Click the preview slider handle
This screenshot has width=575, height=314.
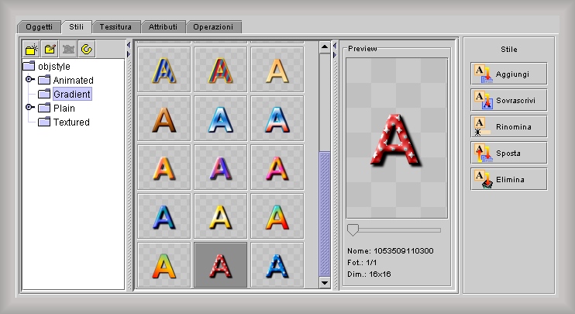(x=353, y=229)
